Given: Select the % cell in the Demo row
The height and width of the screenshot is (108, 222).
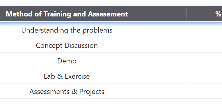Looking at the screenshot, I should [204, 60].
